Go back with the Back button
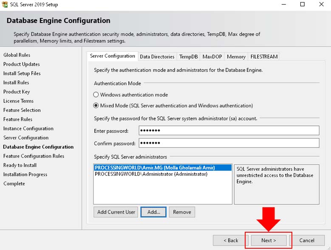The height and width of the screenshot is (250, 331). [231, 240]
